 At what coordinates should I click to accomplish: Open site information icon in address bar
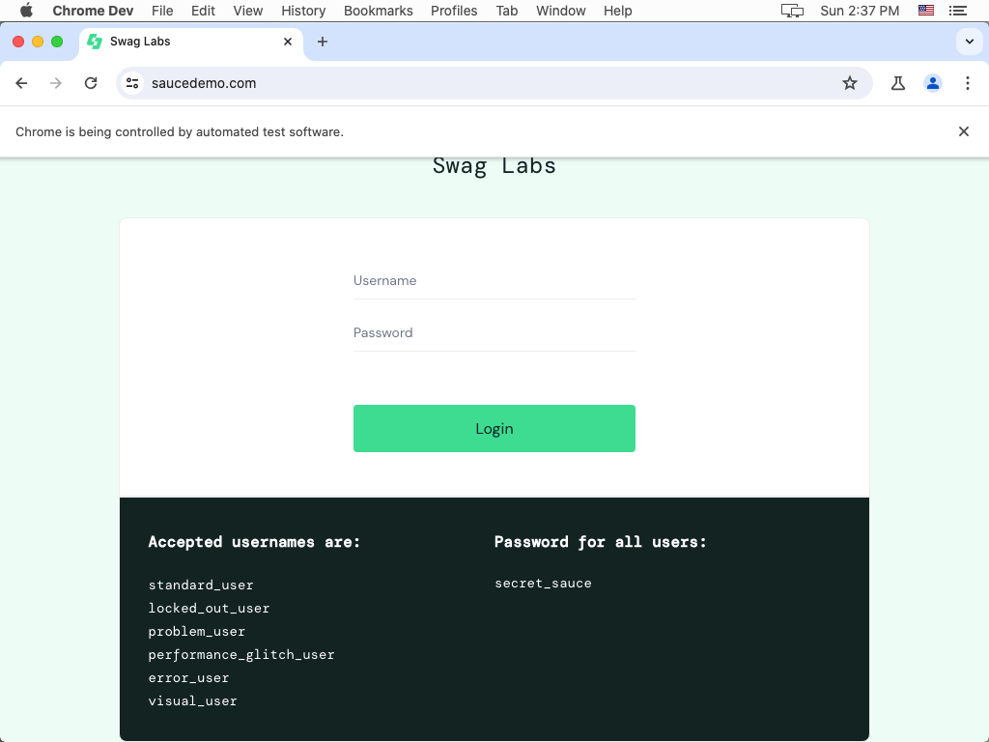pos(132,83)
